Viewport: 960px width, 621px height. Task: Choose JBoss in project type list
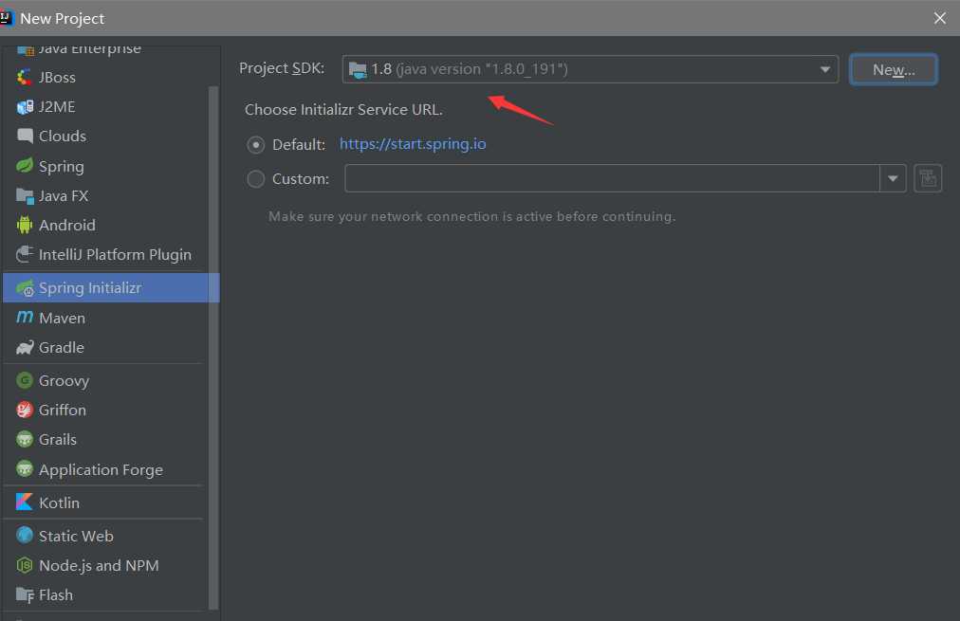pyautogui.click(x=106, y=77)
